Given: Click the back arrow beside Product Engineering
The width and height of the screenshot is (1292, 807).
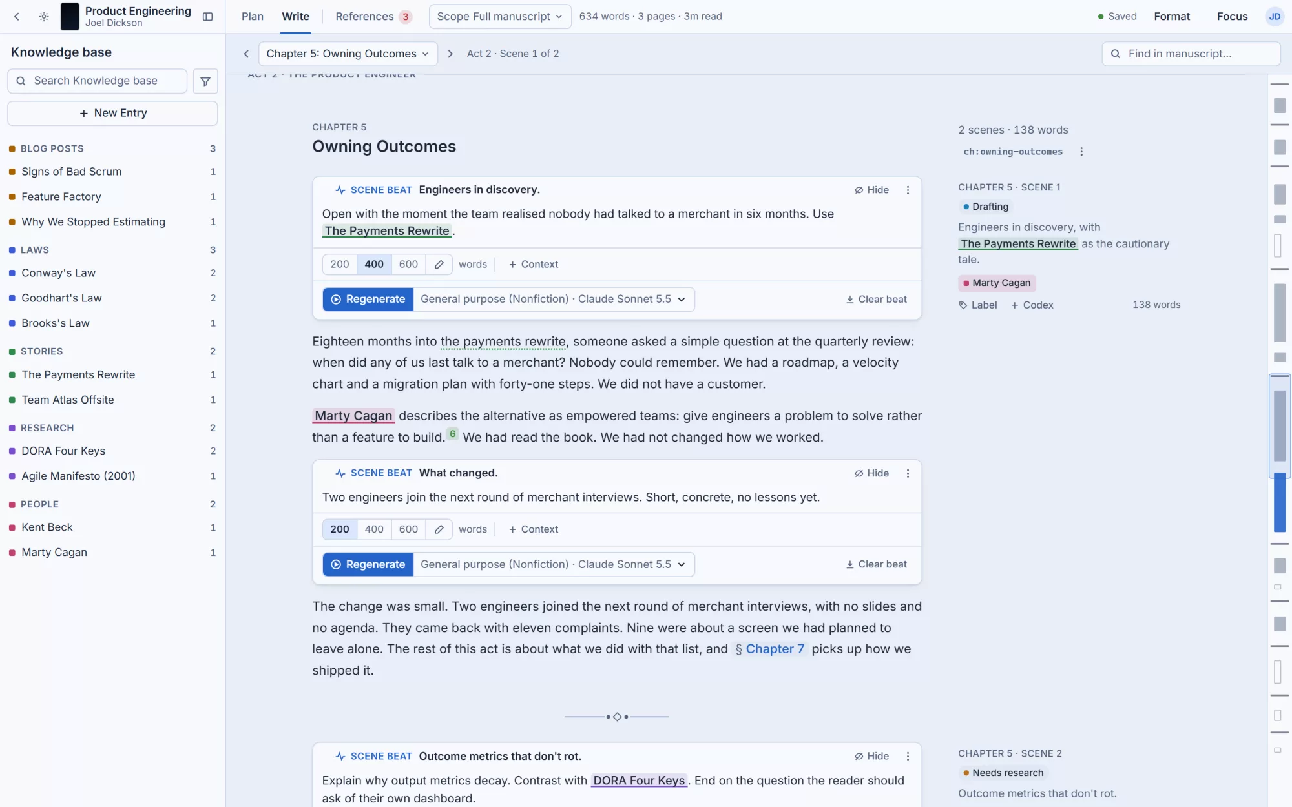Looking at the screenshot, I should [x=17, y=17].
